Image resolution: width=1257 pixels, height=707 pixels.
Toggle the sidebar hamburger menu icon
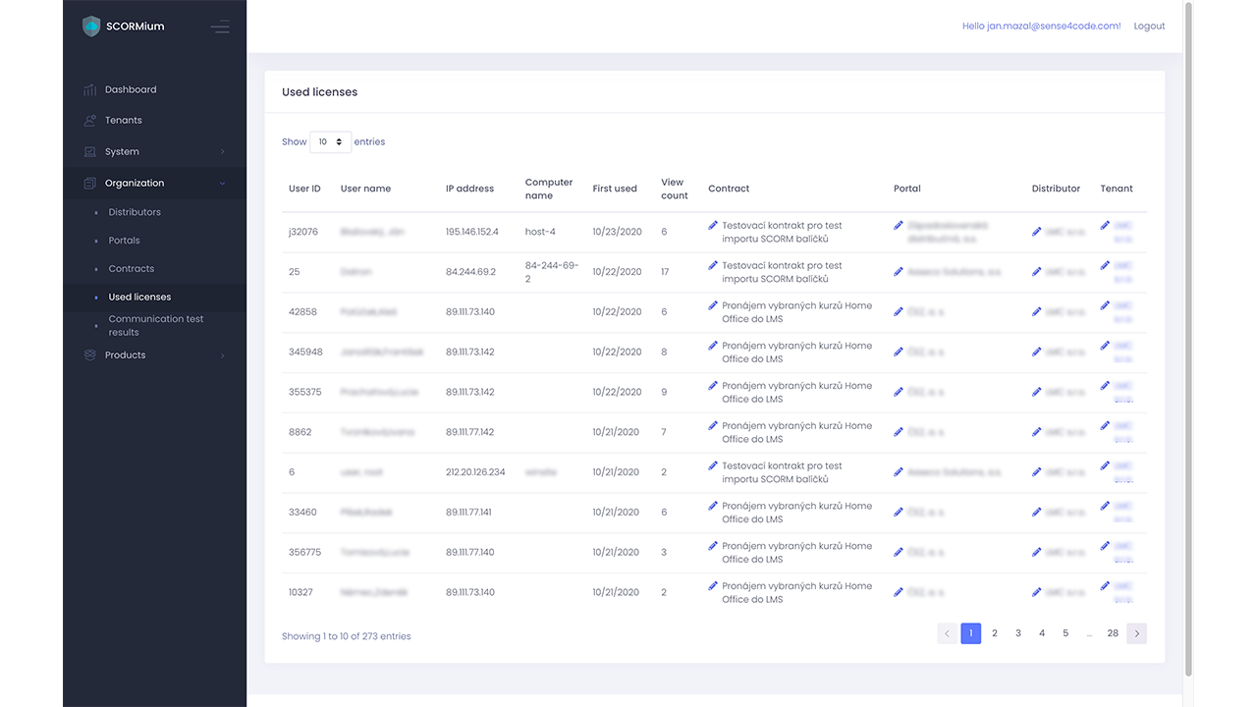click(x=220, y=27)
